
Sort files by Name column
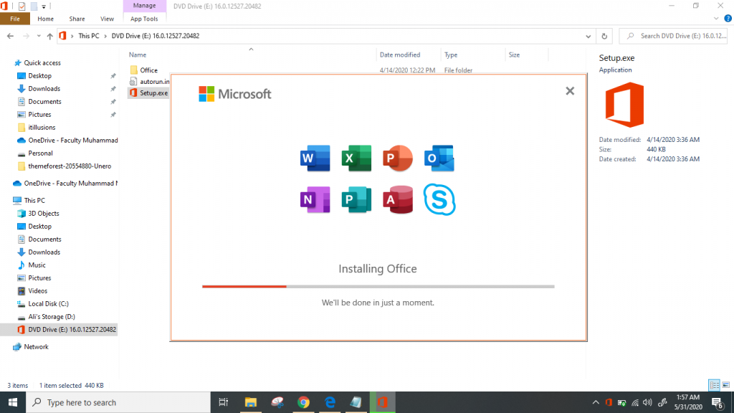[138, 54]
